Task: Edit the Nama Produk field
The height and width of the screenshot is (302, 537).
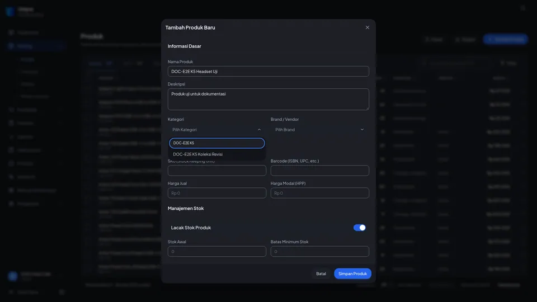Action: click(x=268, y=71)
